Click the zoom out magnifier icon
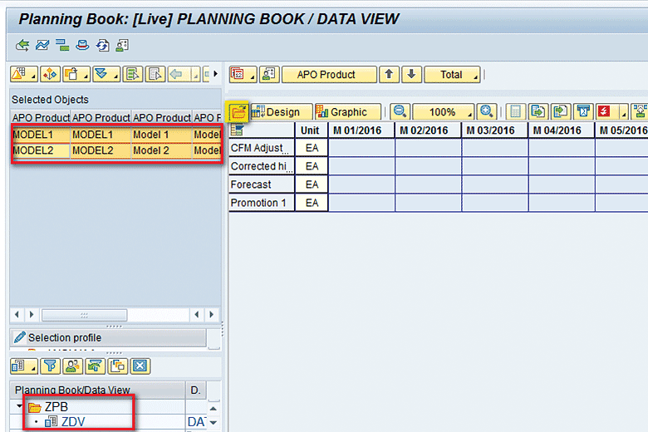648x432 pixels. coord(400,112)
